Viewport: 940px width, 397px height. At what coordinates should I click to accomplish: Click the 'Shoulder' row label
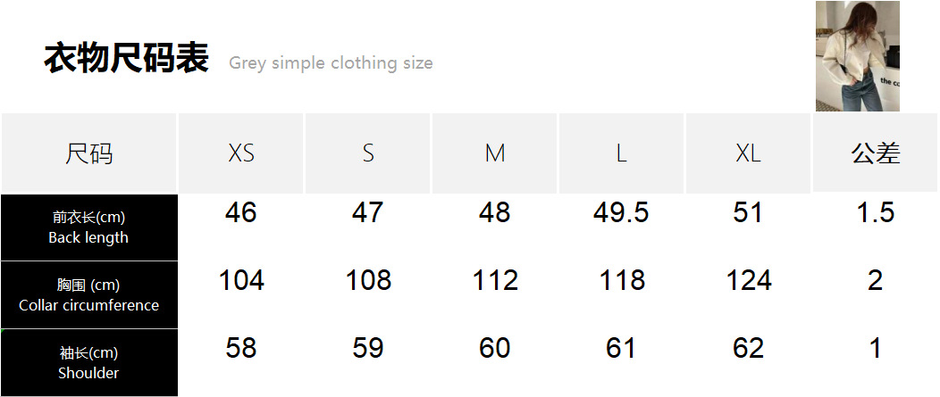coord(88,363)
